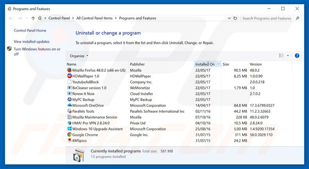The image size is (309, 169).
Task: Open the recent locations dropdown arrow
Action: point(27,18)
